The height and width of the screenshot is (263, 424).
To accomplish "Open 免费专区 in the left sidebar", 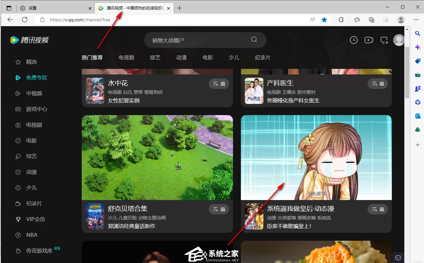I will 37,78.
